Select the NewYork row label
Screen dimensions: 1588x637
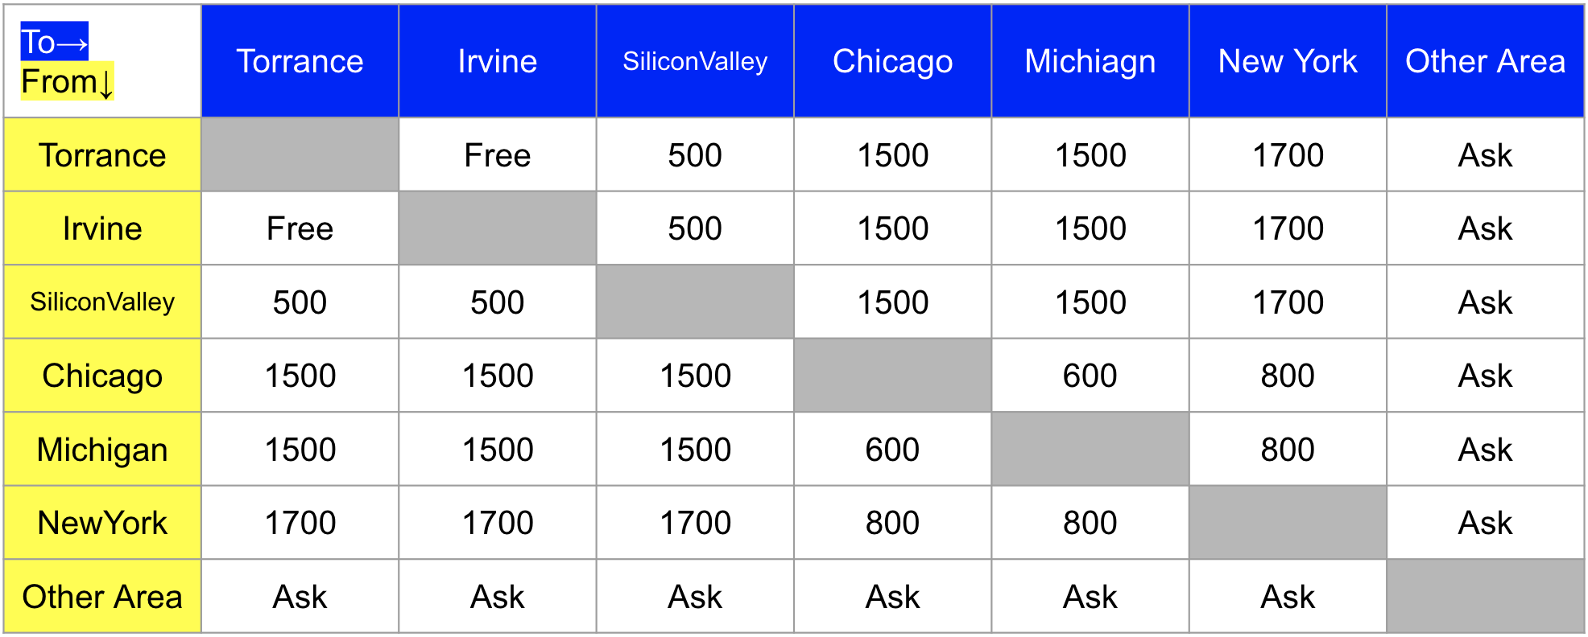tap(102, 523)
